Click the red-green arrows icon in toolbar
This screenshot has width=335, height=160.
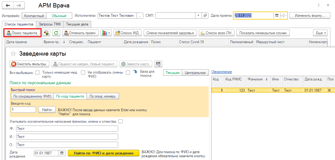46,33
